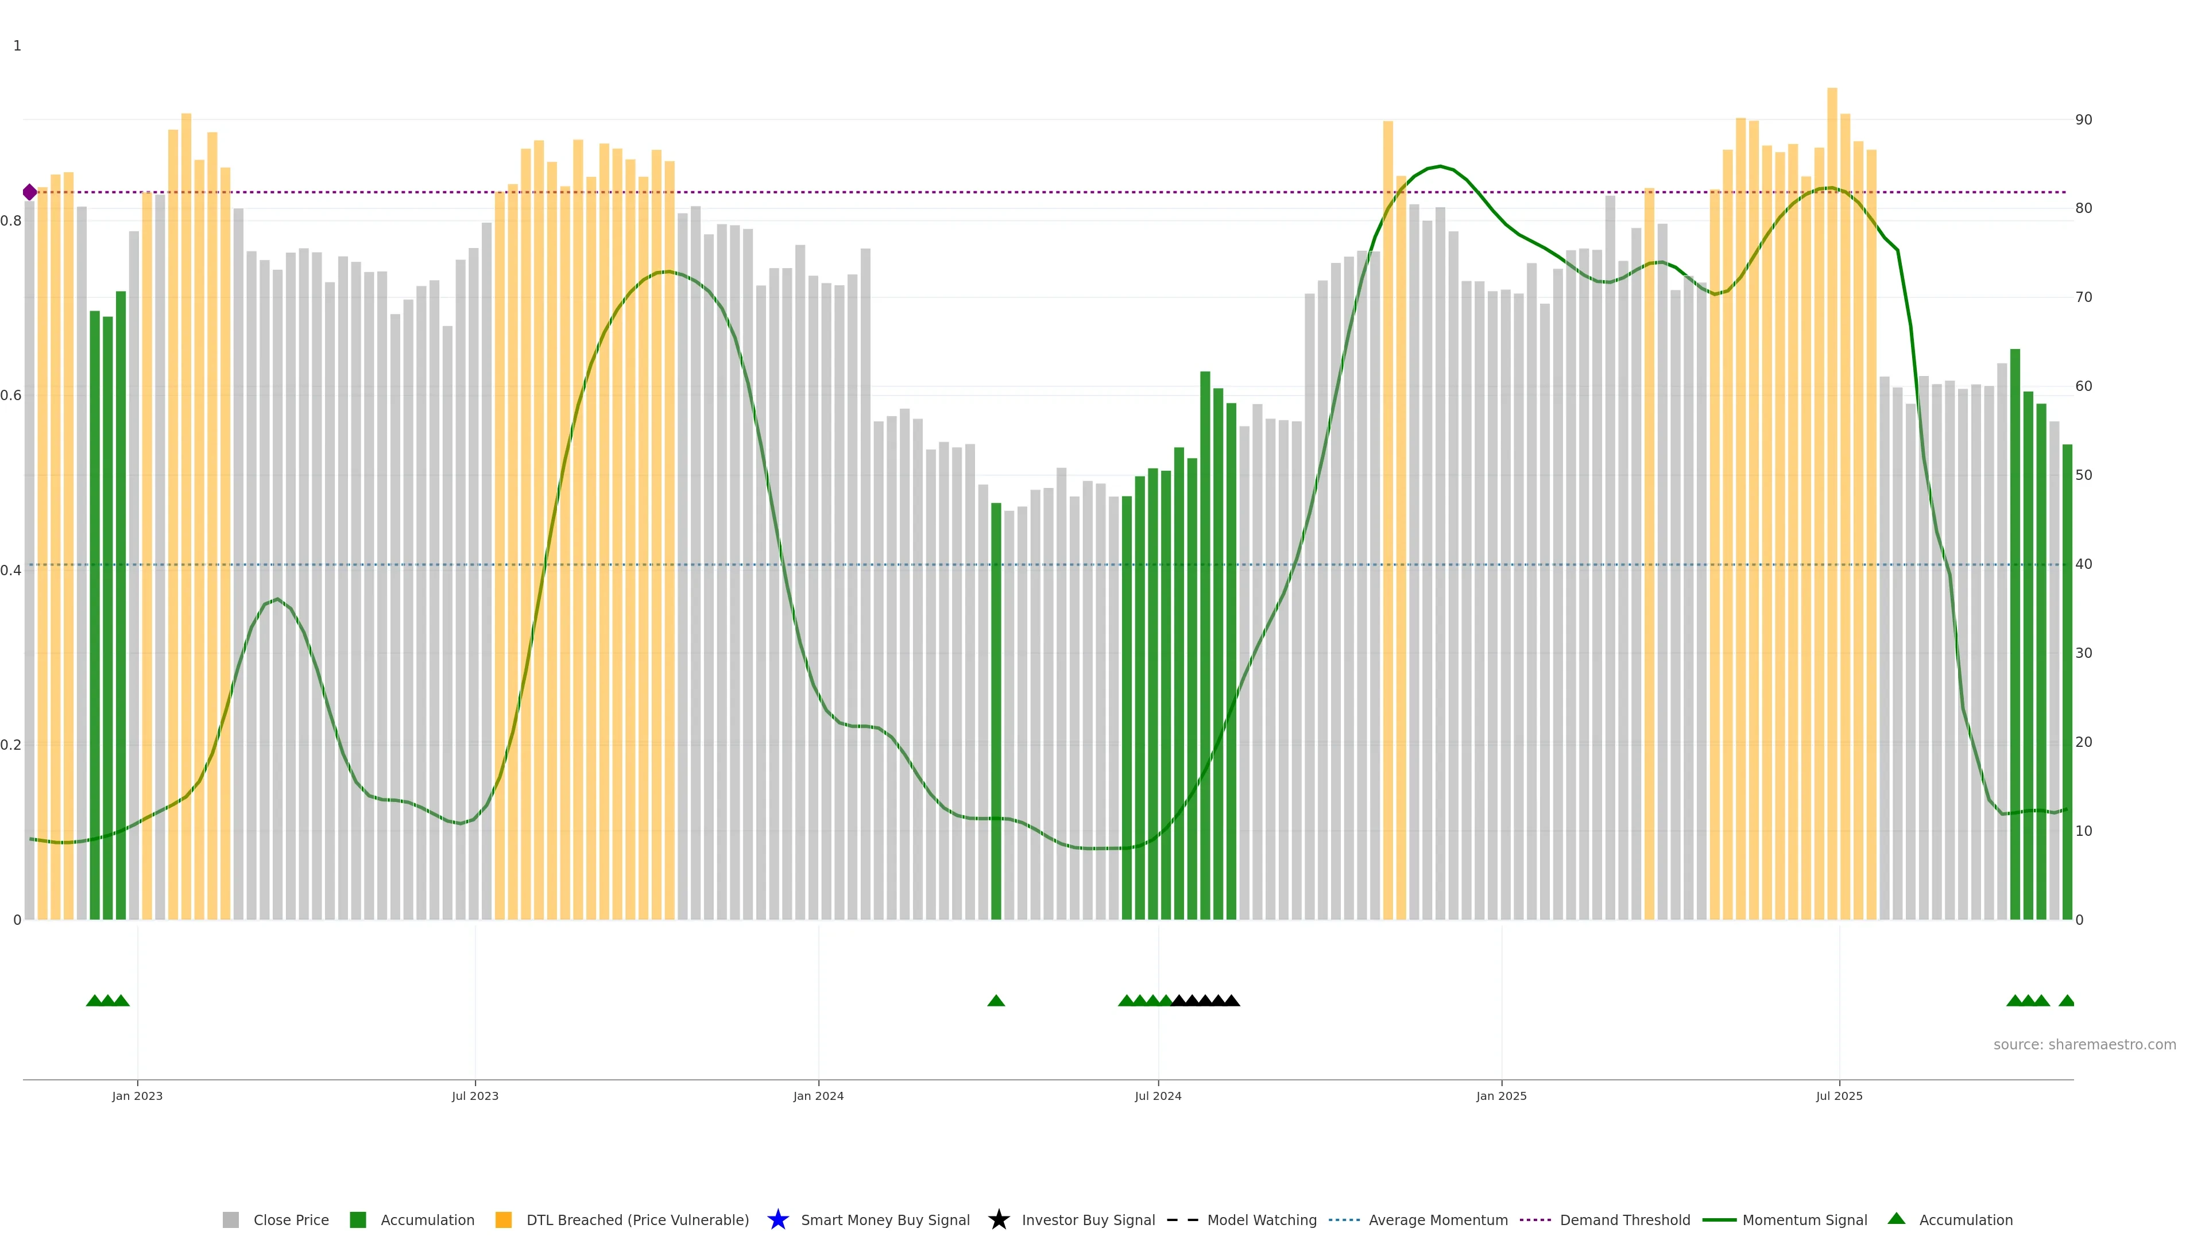
Task: Click the orange DTL Breached legend icon
Action: (504, 1219)
